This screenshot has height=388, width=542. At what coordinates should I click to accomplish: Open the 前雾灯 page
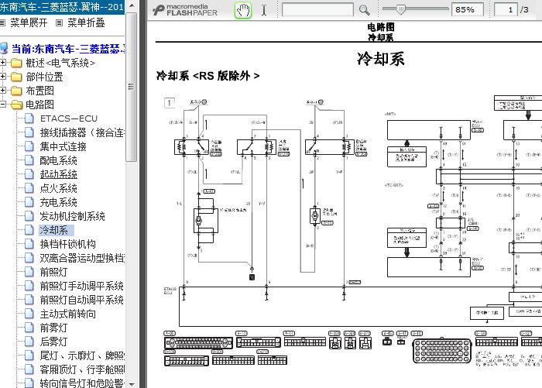point(53,328)
